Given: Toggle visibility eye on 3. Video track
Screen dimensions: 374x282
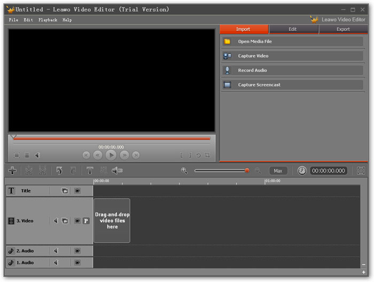Looking at the screenshot, I should click(77, 221).
